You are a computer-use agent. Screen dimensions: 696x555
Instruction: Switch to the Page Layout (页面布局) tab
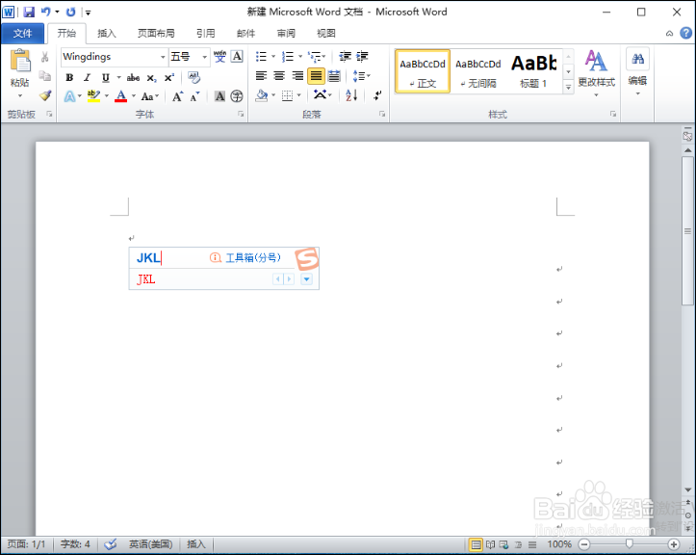156,34
